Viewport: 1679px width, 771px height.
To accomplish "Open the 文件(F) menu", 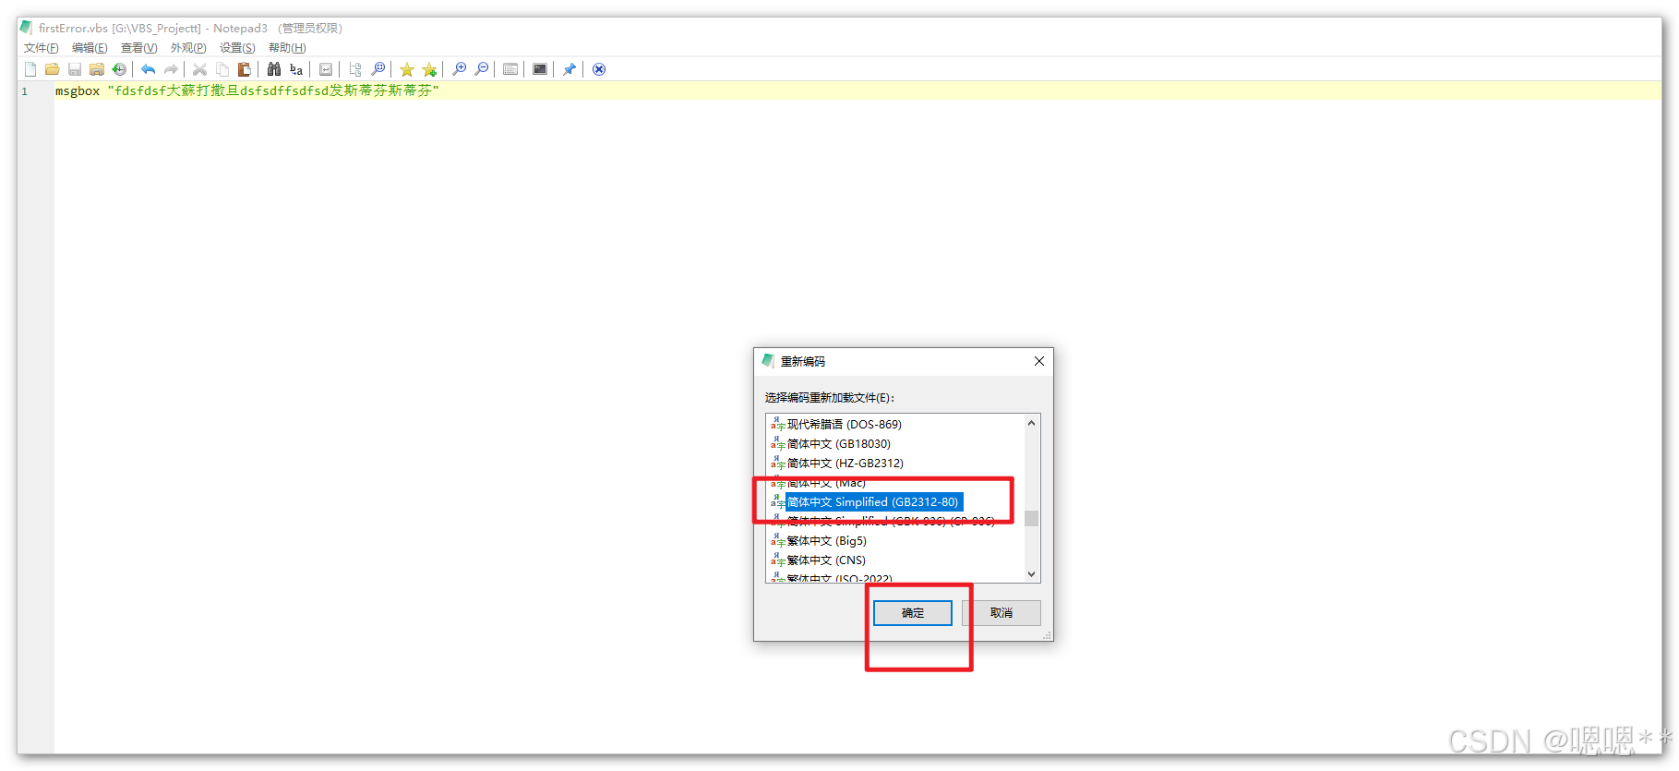I will point(42,48).
